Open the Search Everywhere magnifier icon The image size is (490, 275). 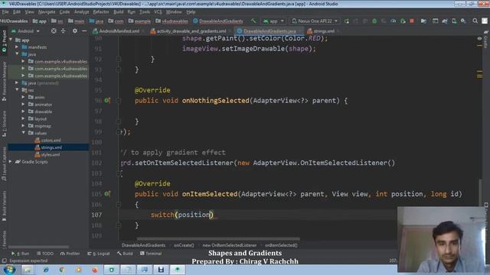point(475,21)
